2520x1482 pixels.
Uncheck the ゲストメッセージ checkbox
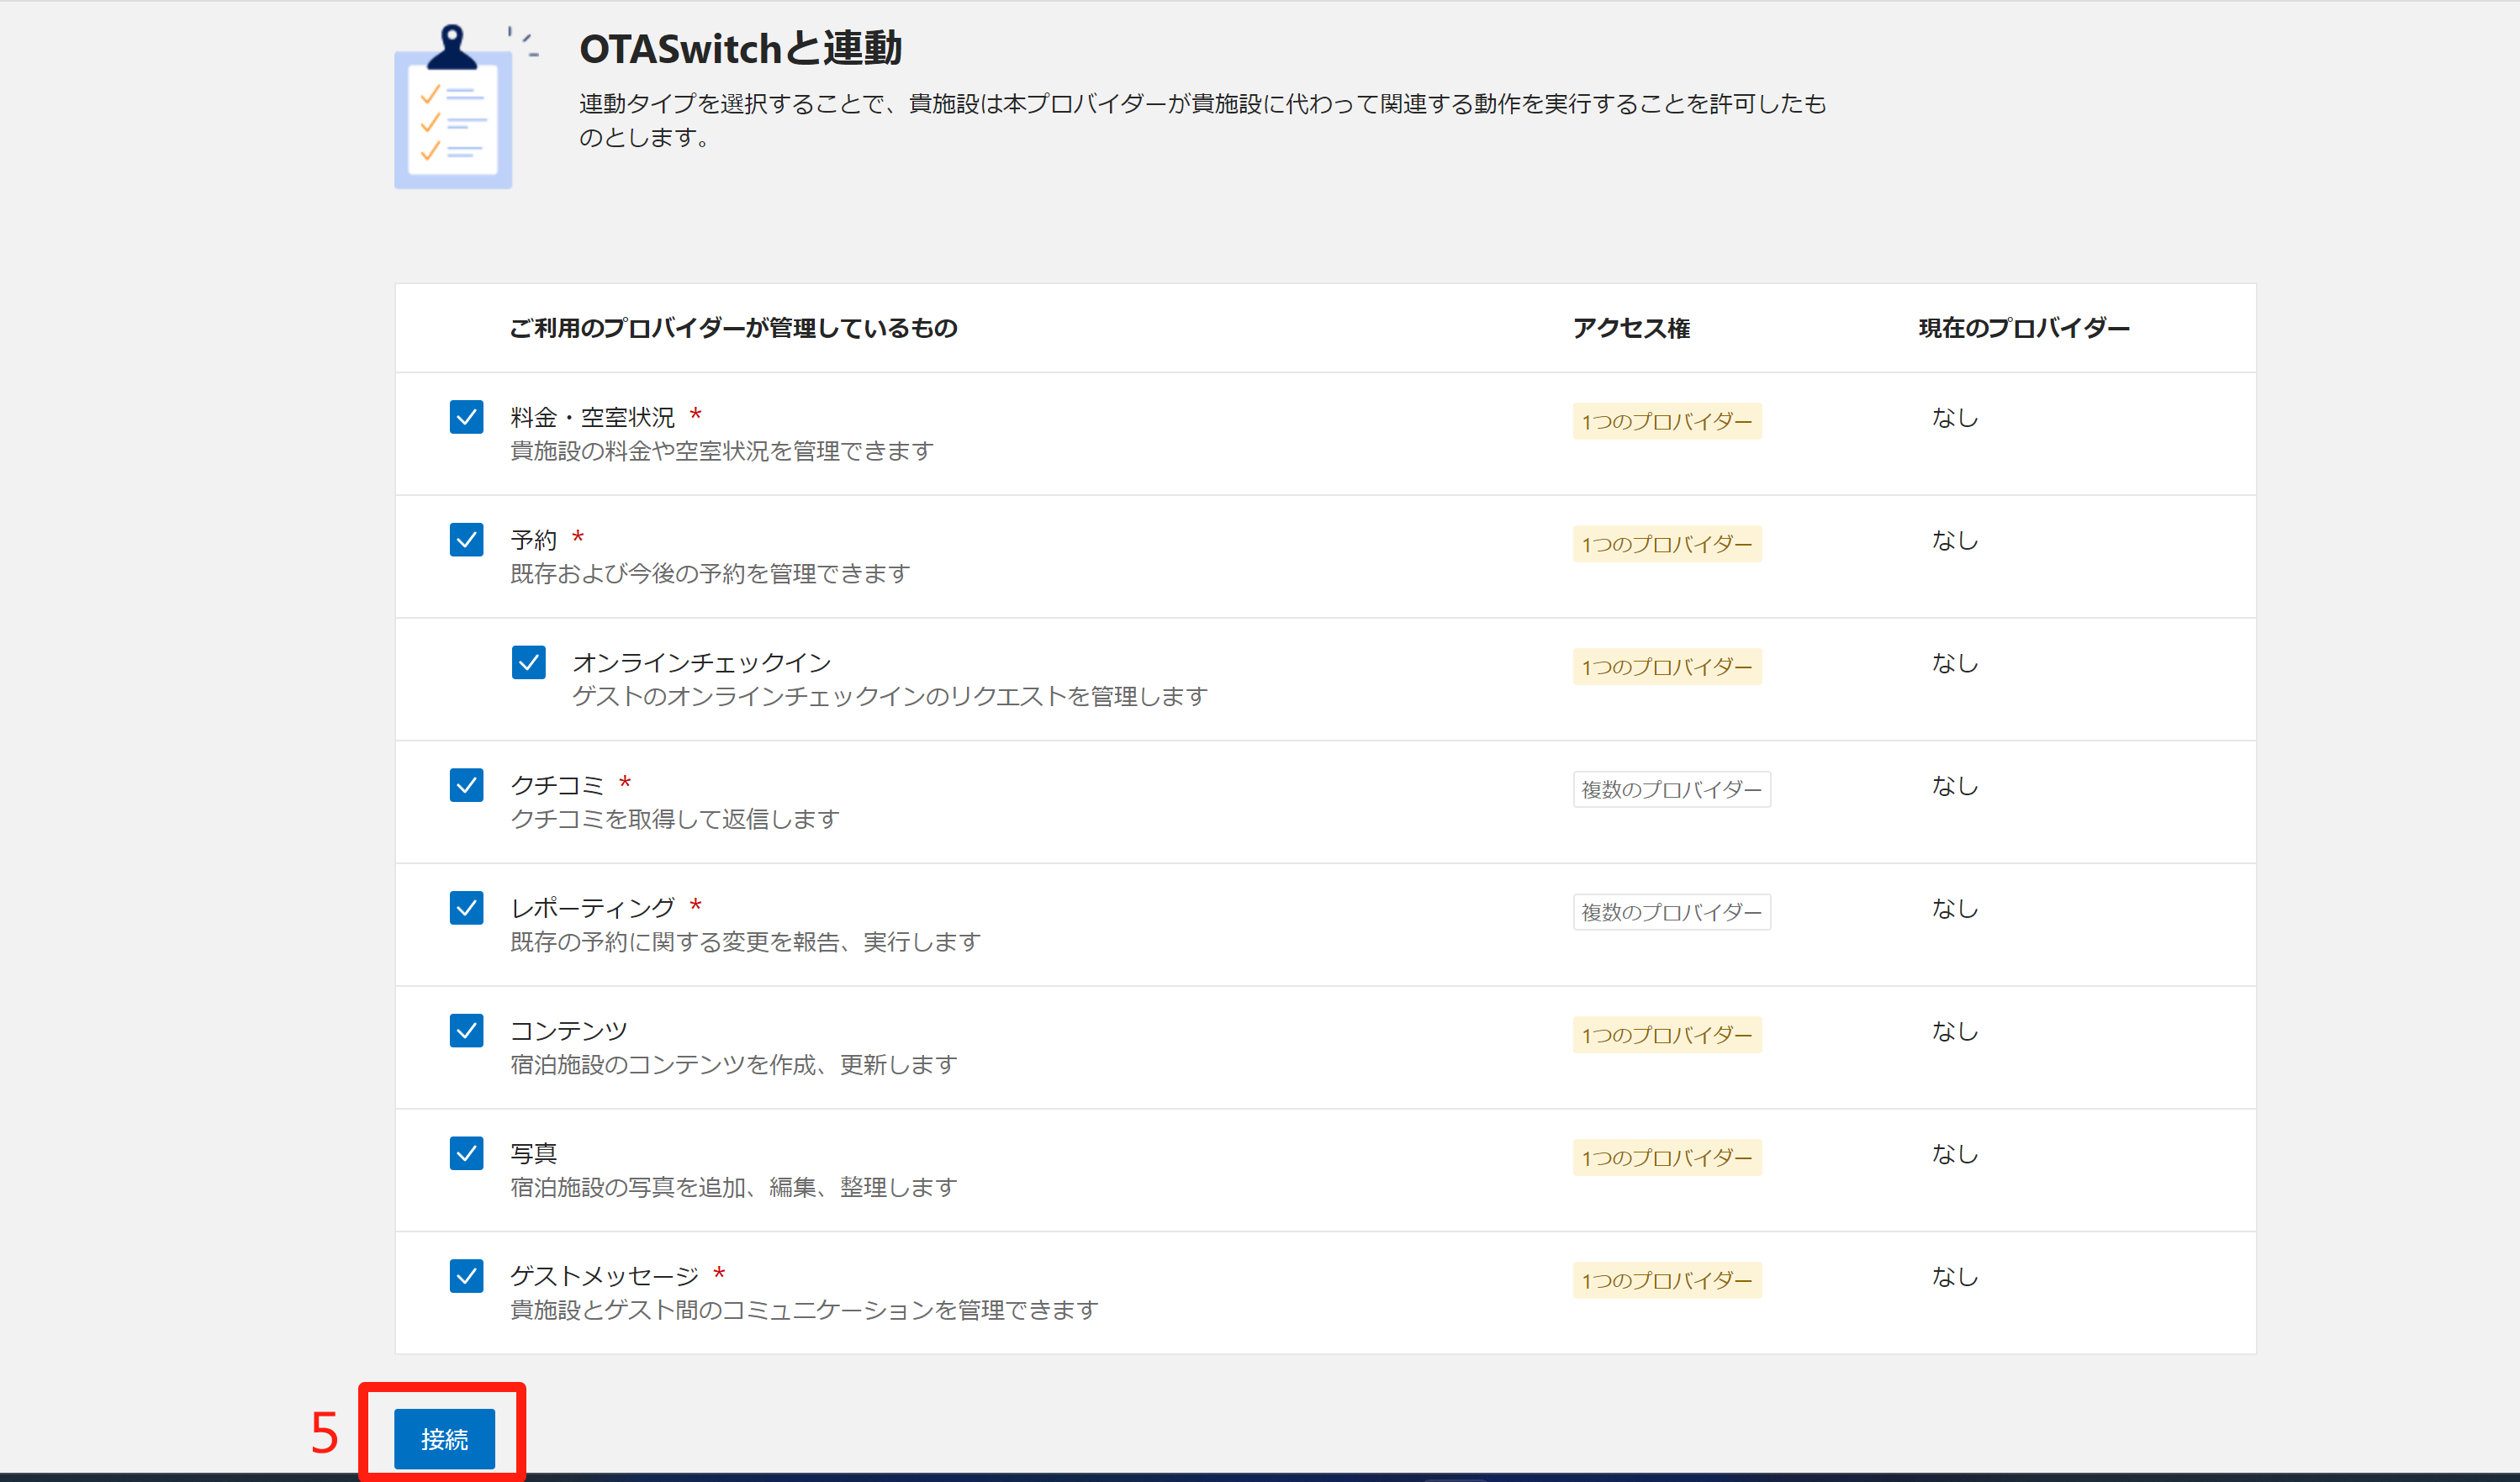(466, 1276)
